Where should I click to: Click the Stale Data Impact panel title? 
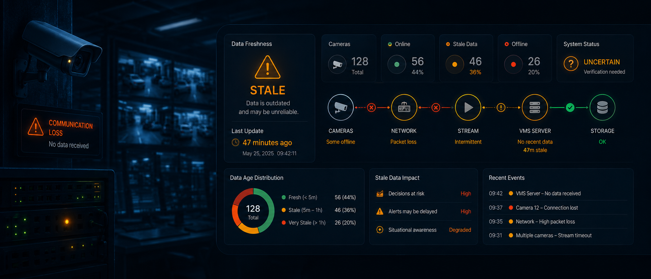397,178
